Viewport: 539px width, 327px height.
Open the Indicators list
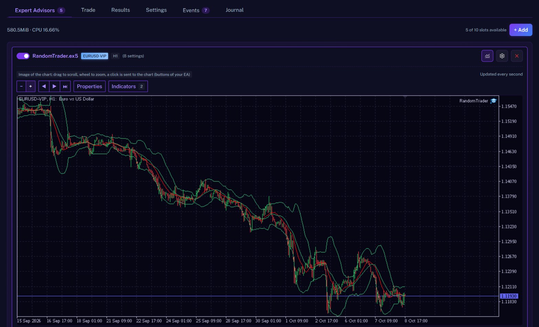click(x=128, y=87)
